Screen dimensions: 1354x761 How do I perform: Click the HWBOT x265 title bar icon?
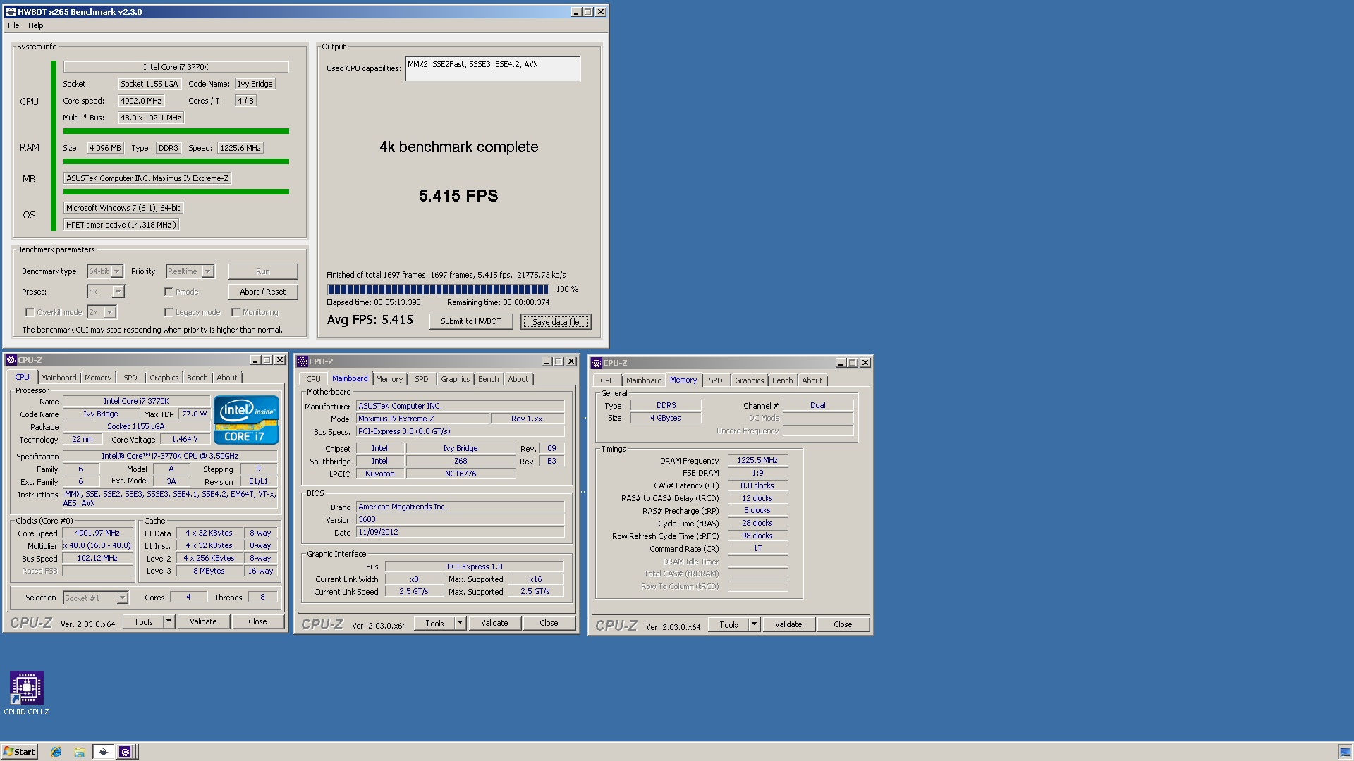[11, 12]
